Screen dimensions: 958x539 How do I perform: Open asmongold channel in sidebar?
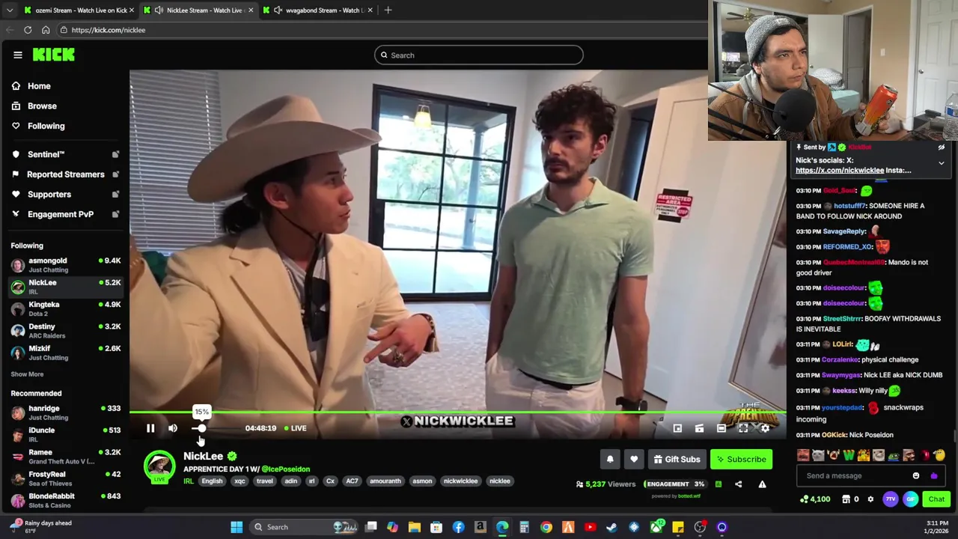pyautogui.click(x=65, y=265)
